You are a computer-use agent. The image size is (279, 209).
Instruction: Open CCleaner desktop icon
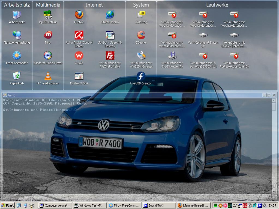coord(141,35)
